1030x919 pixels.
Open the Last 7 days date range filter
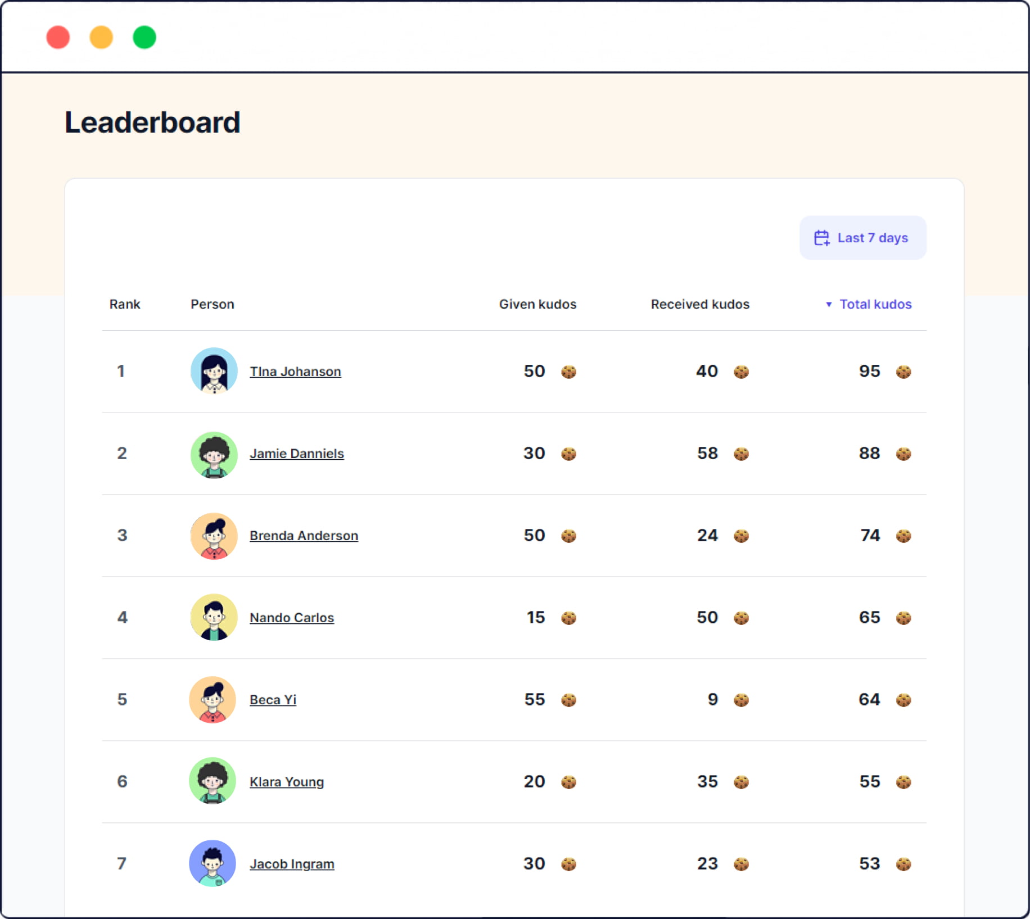862,238
